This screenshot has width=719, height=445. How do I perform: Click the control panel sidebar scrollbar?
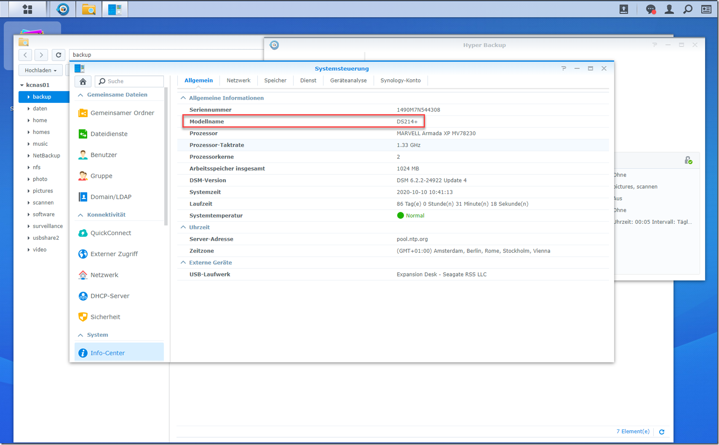click(166, 156)
